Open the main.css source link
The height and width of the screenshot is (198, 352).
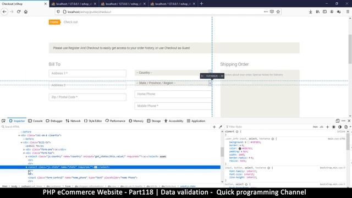click(336, 139)
